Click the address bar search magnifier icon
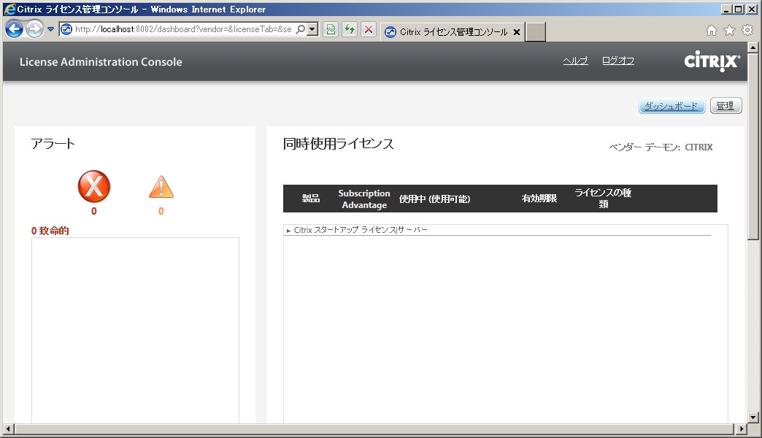This screenshot has height=438, width=762. tap(300, 29)
